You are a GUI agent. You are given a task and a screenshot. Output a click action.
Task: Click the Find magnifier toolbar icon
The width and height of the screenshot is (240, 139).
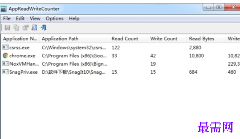[34, 28]
